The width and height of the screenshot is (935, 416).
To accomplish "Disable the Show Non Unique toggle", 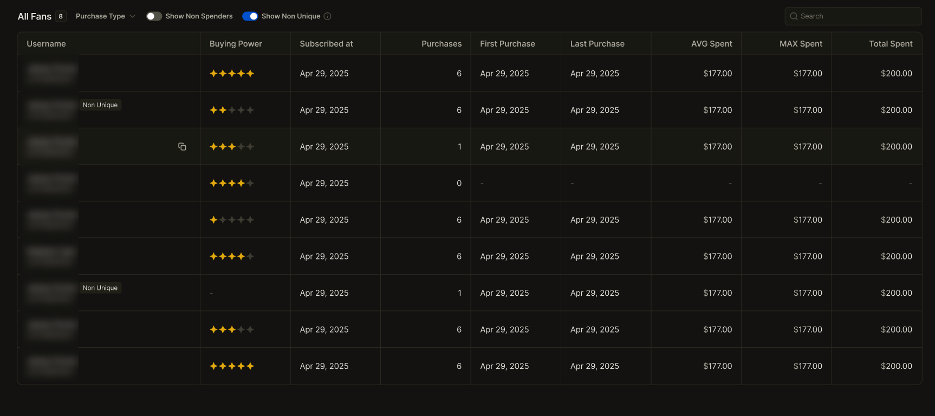I will (250, 16).
